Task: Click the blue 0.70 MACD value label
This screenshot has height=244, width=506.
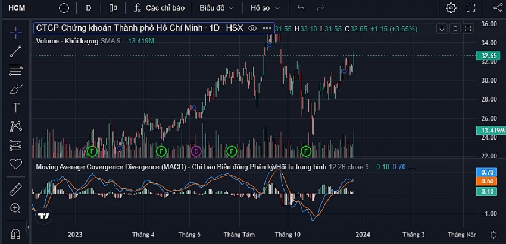Action: tap(487, 172)
